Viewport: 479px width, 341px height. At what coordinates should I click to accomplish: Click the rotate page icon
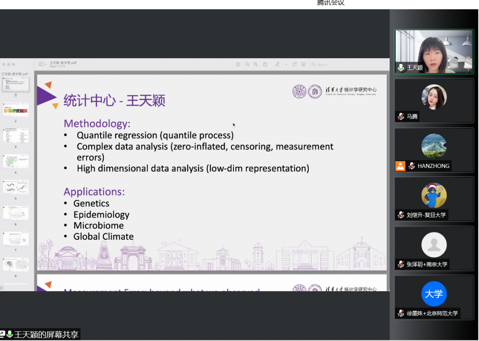(295, 64)
